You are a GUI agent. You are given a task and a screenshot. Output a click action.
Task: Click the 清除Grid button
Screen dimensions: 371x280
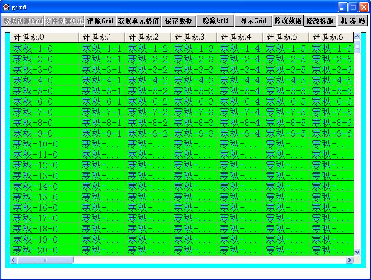pyautogui.click(x=100, y=21)
